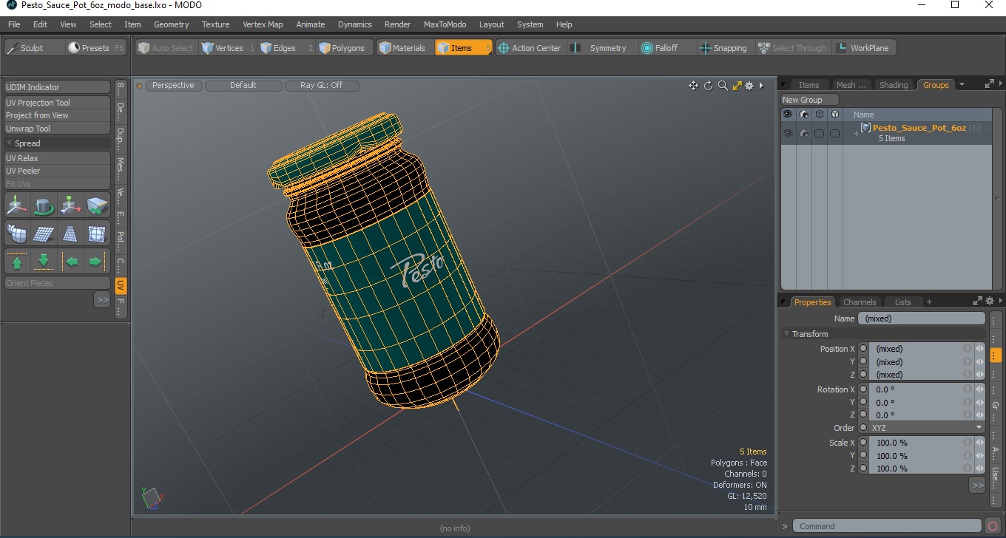This screenshot has height=538, width=1006.
Task: Click the Rotation Y slider arrows
Action: 979,403
